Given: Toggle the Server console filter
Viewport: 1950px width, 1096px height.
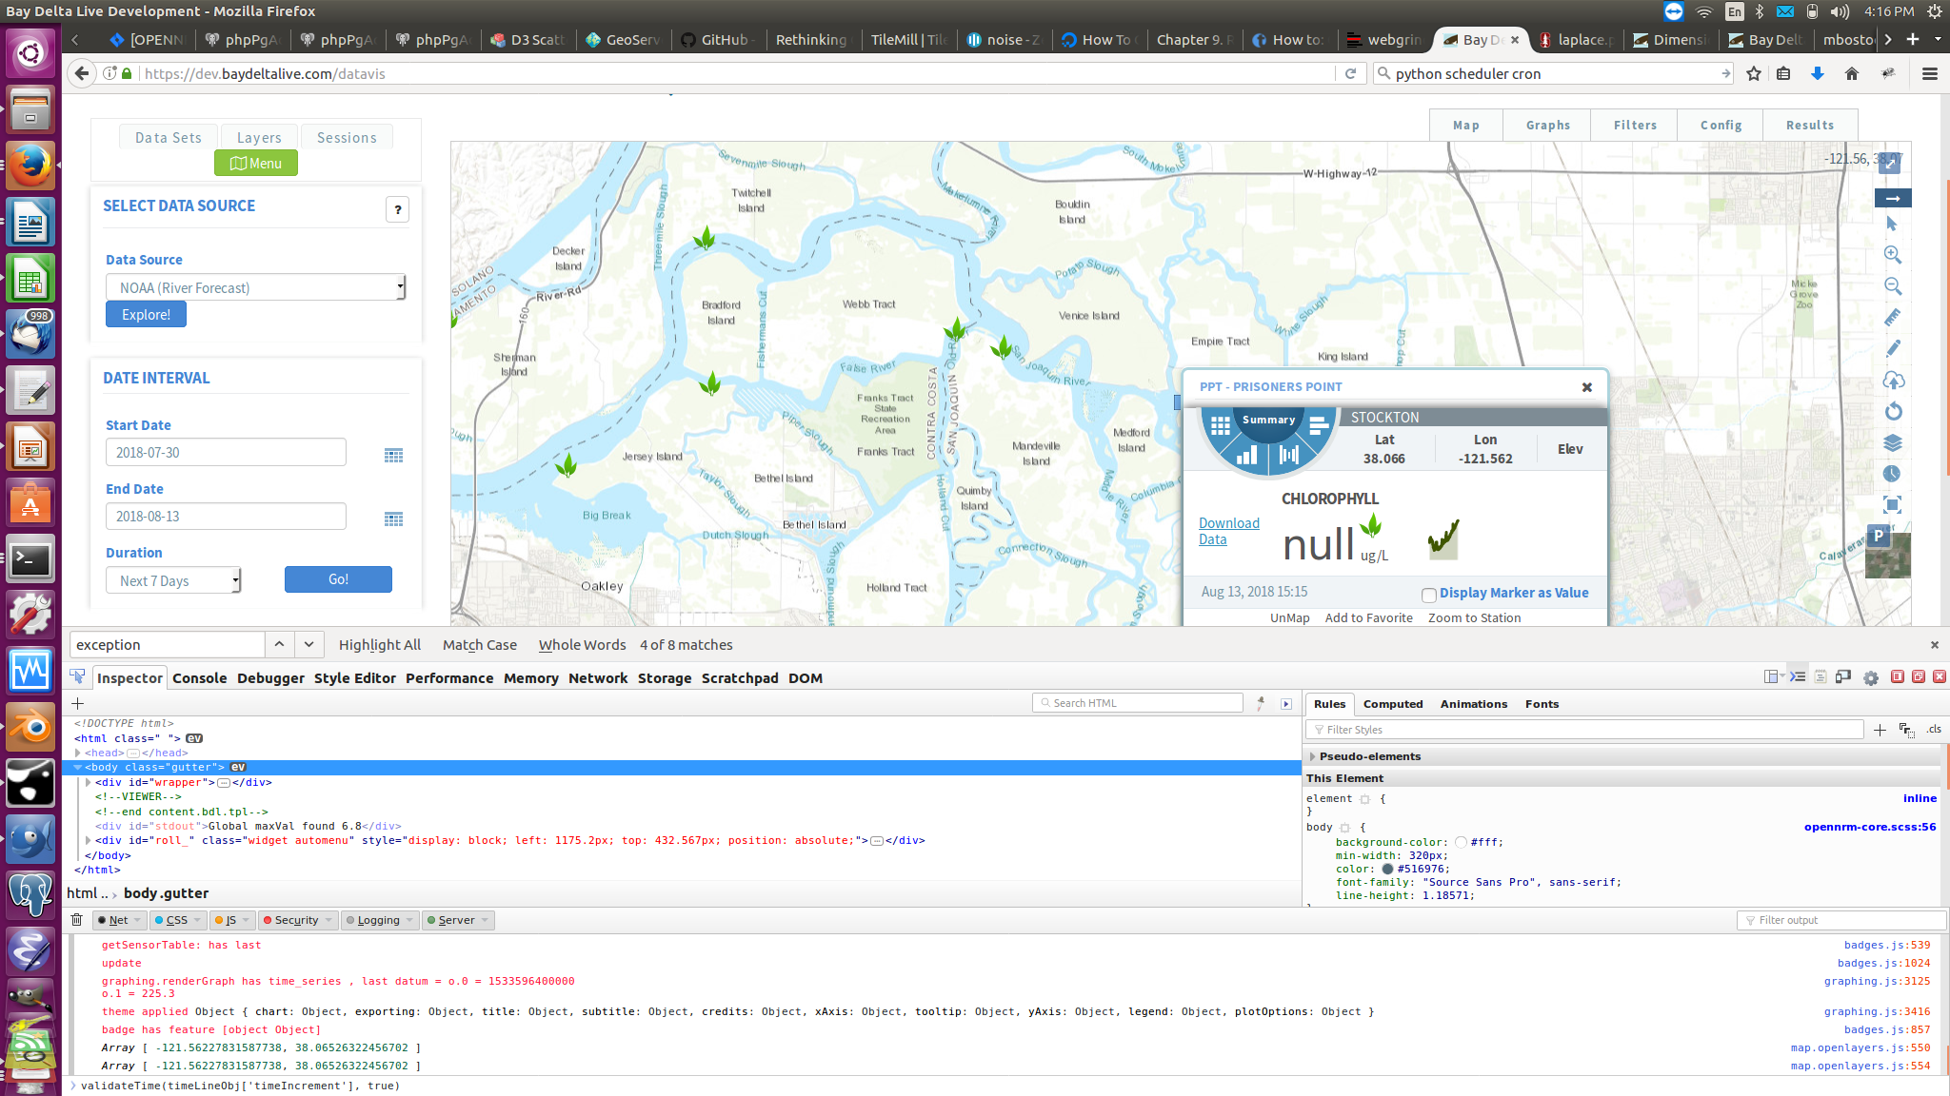Looking at the screenshot, I should point(456,920).
